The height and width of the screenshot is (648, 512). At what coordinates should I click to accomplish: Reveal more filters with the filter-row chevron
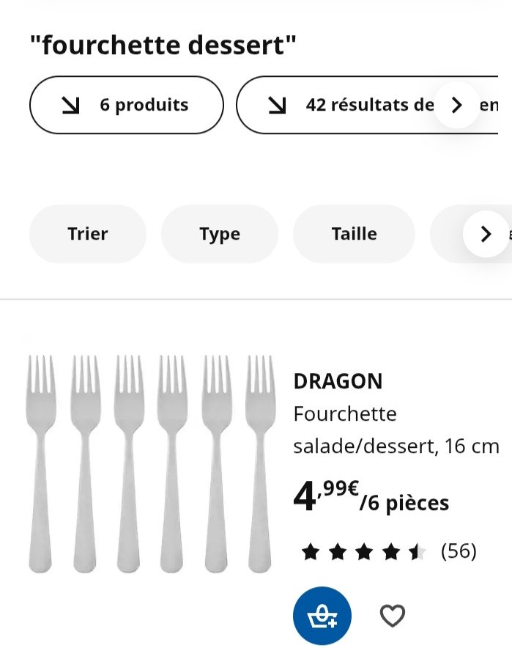[486, 234]
